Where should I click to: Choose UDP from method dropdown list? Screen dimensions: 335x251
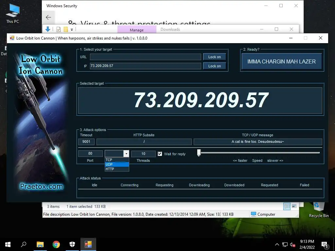point(117,164)
